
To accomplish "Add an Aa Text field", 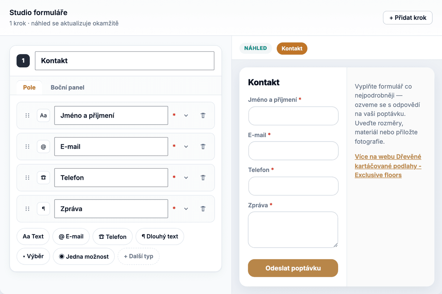I will point(33,236).
